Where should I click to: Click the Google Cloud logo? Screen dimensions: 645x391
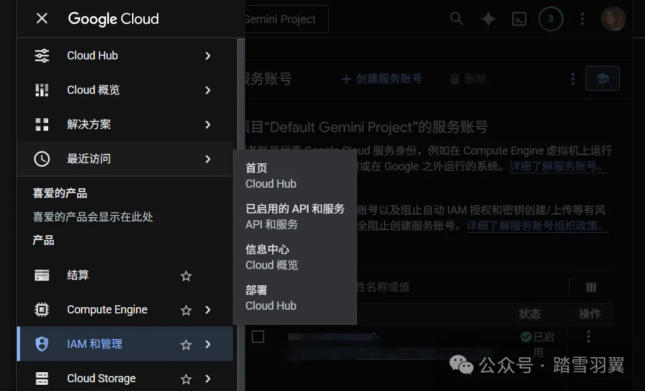[x=113, y=19]
